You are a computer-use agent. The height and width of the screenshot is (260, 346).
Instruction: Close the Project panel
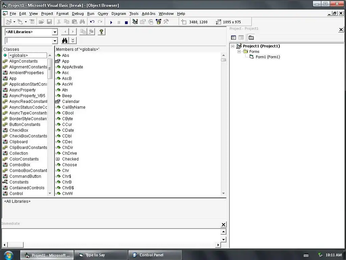341,29
